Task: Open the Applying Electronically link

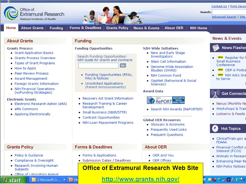Action: (32, 114)
